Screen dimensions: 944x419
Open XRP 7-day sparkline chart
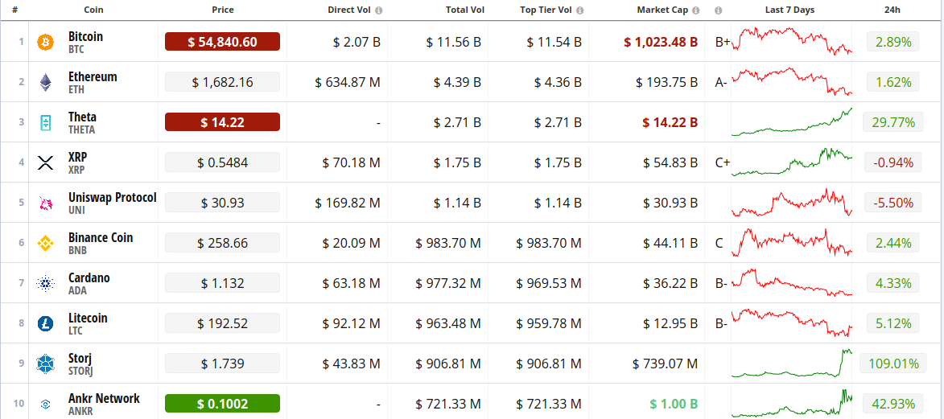coord(792,162)
